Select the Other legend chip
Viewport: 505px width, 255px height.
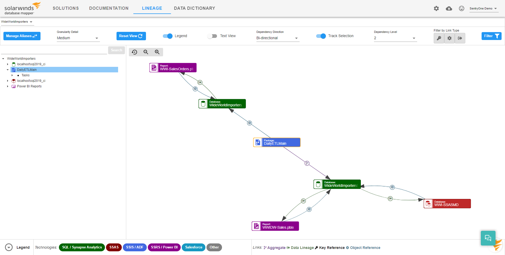(x=214, y=247)
